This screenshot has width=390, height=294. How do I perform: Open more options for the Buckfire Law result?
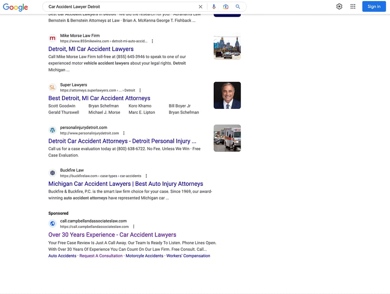point(146,176)
